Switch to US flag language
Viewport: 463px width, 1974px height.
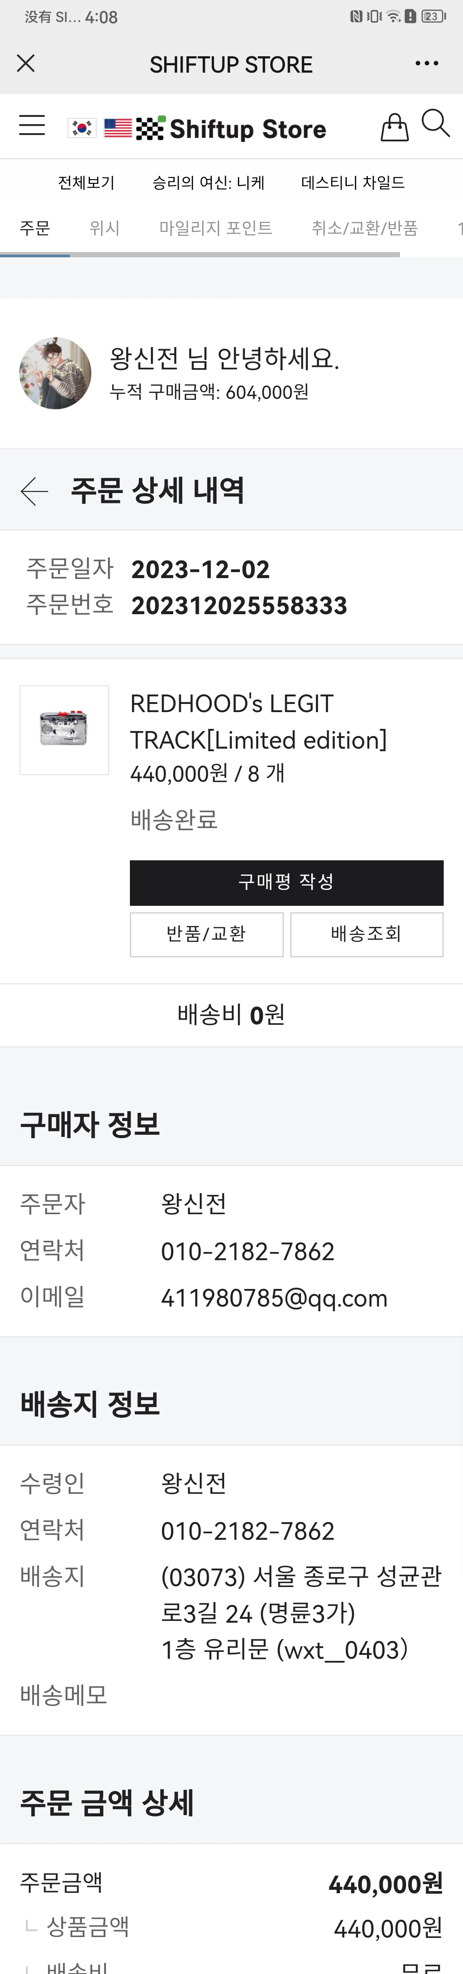(x=118, y=128)
